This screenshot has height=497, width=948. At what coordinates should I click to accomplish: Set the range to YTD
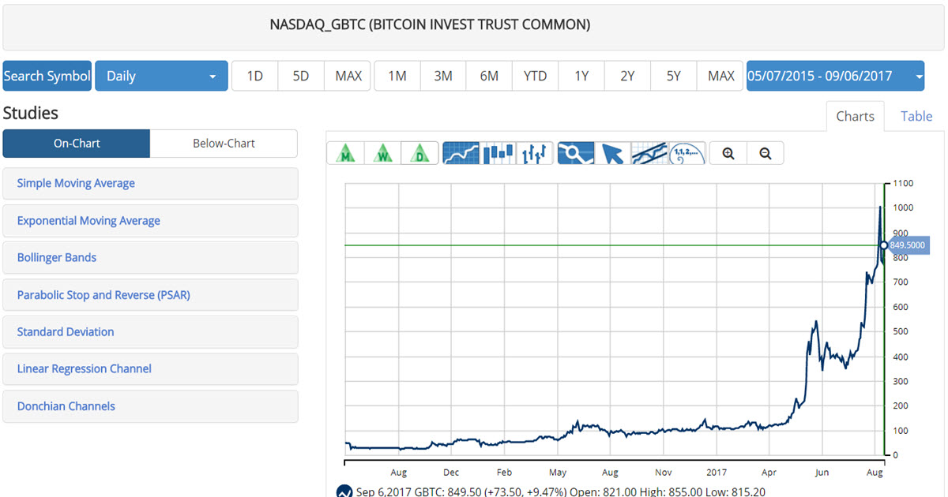536,76
